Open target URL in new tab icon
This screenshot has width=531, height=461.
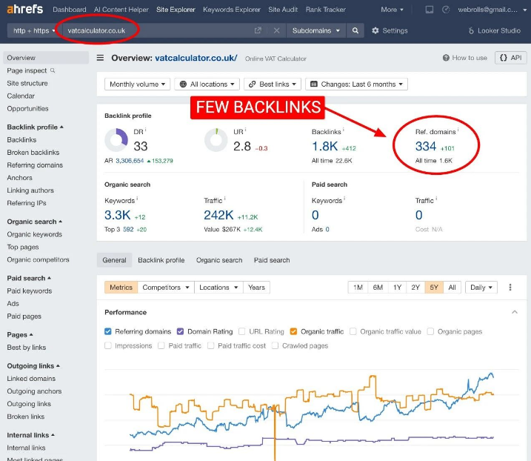258,30
